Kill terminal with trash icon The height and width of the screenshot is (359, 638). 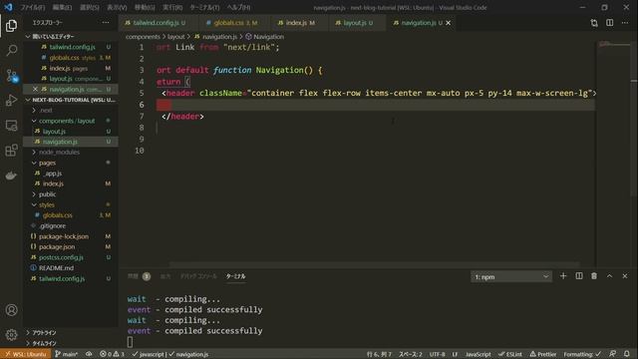tap(594, 276)
